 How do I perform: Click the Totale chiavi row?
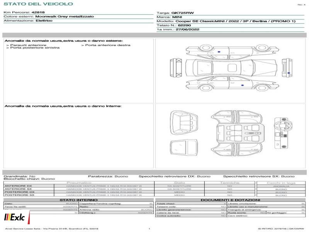click(191, 204)
